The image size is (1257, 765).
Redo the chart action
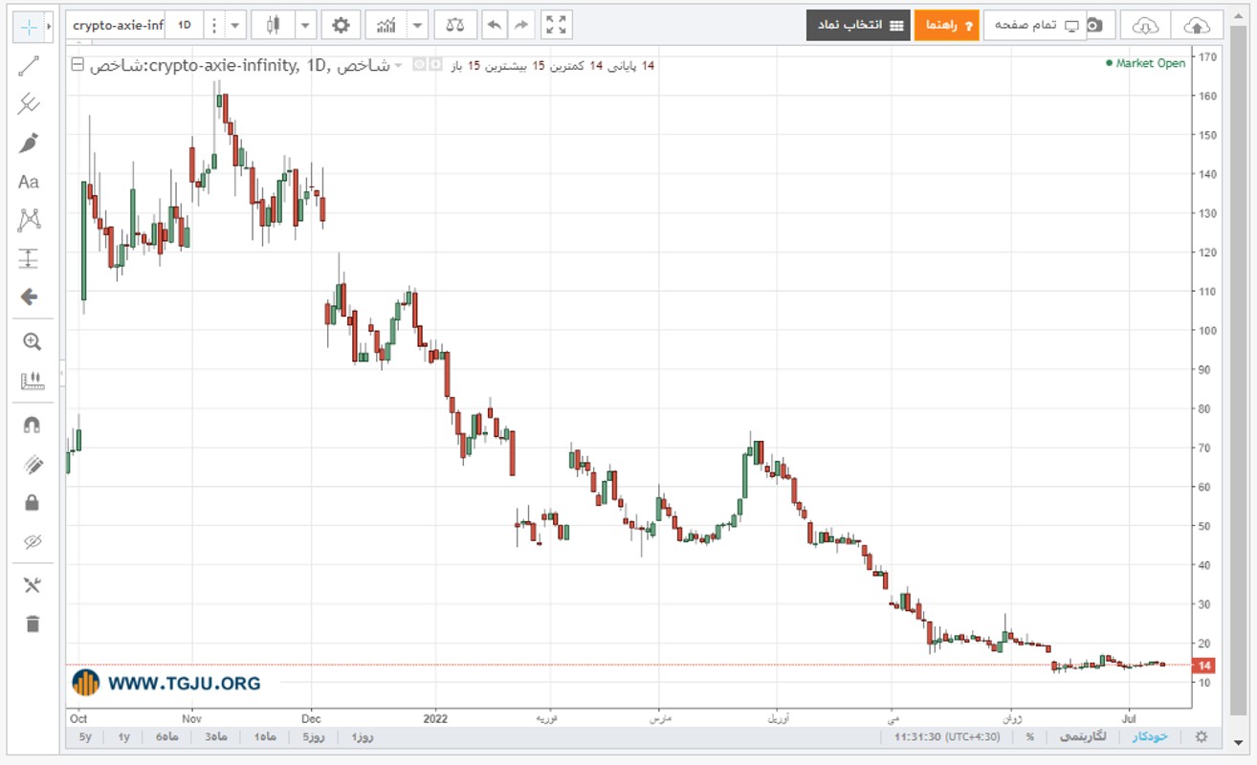tap(520, 26)
